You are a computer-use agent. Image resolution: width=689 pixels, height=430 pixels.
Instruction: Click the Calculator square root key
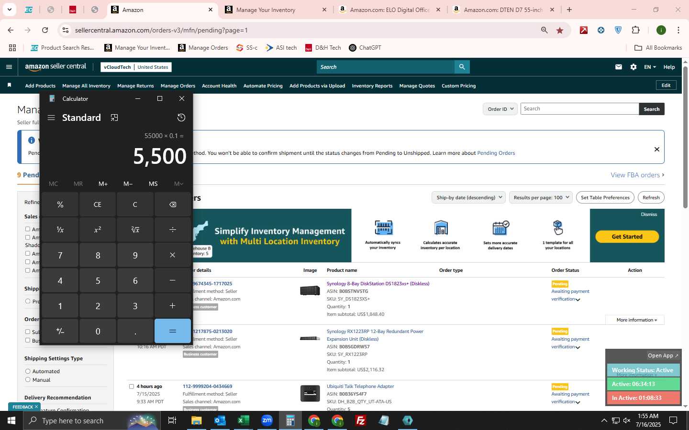(x=135, y=230)
